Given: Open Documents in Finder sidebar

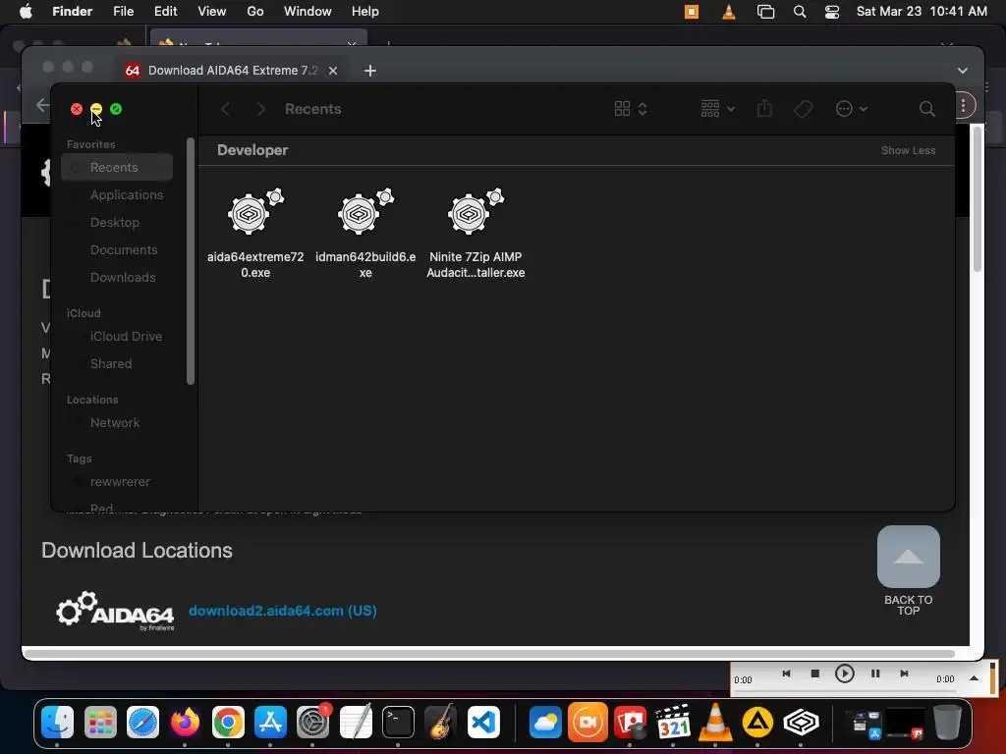Looking at the screenshot, I should coord(117,250).
